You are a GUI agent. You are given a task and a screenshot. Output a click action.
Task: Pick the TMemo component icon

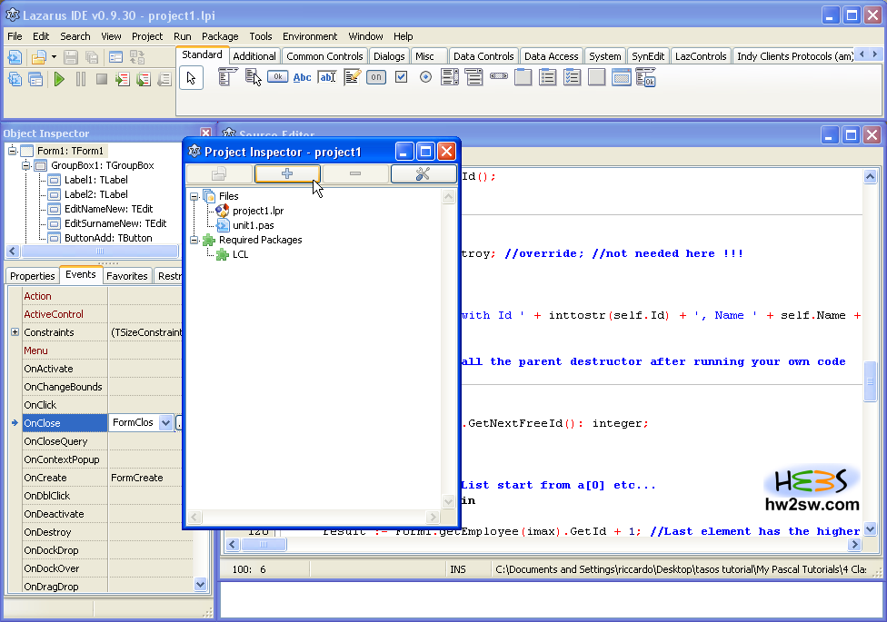[352, 77]
